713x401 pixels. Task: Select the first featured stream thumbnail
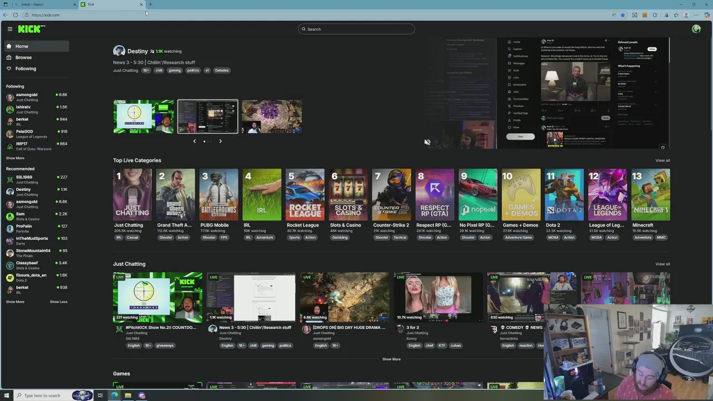click(144, 116)
